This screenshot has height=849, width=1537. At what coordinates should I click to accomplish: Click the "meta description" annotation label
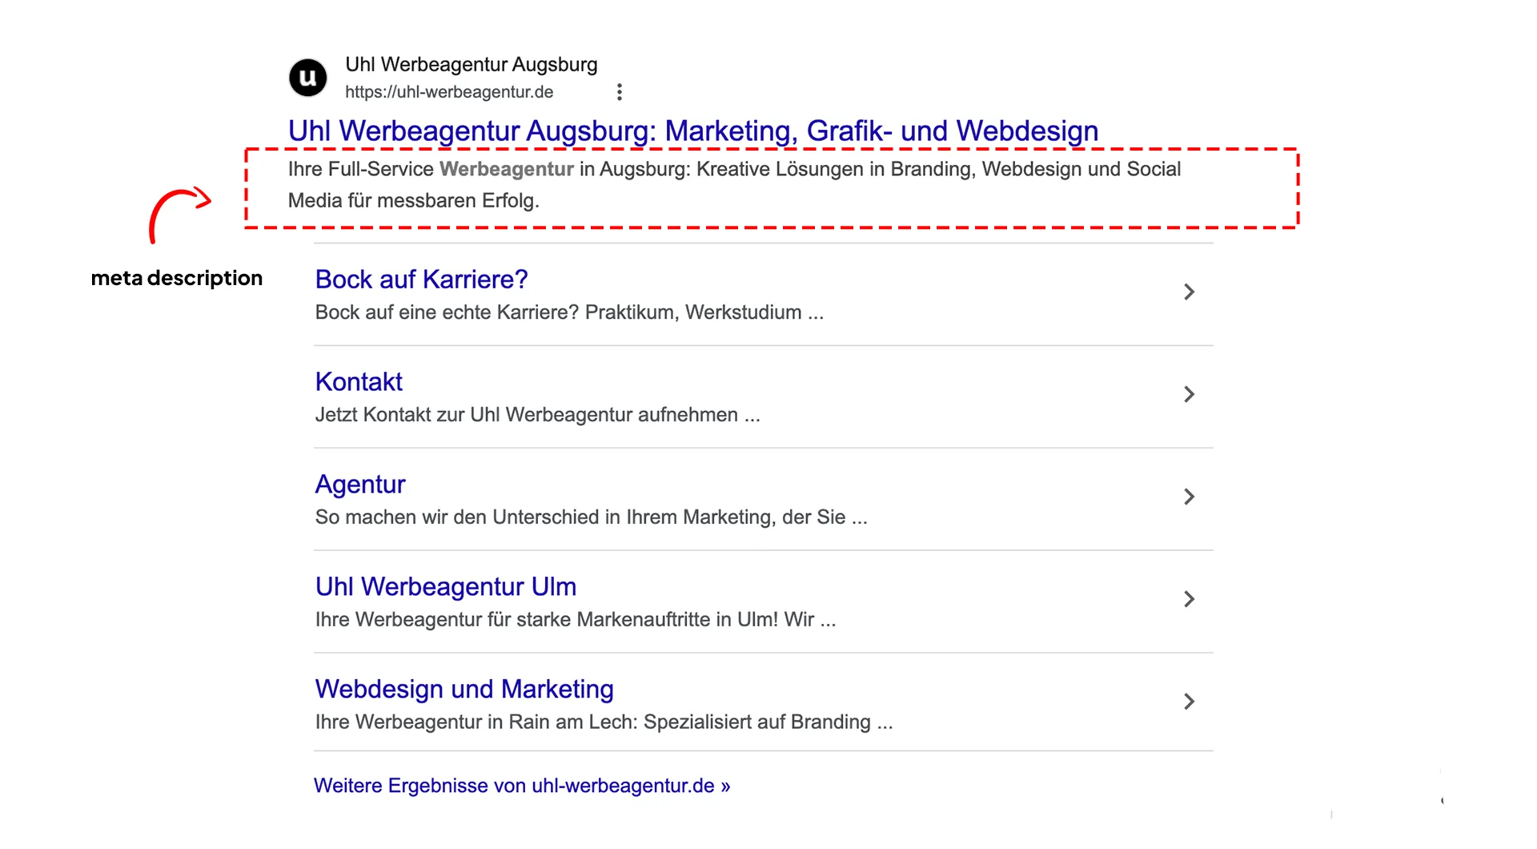(x=176, y=278)
